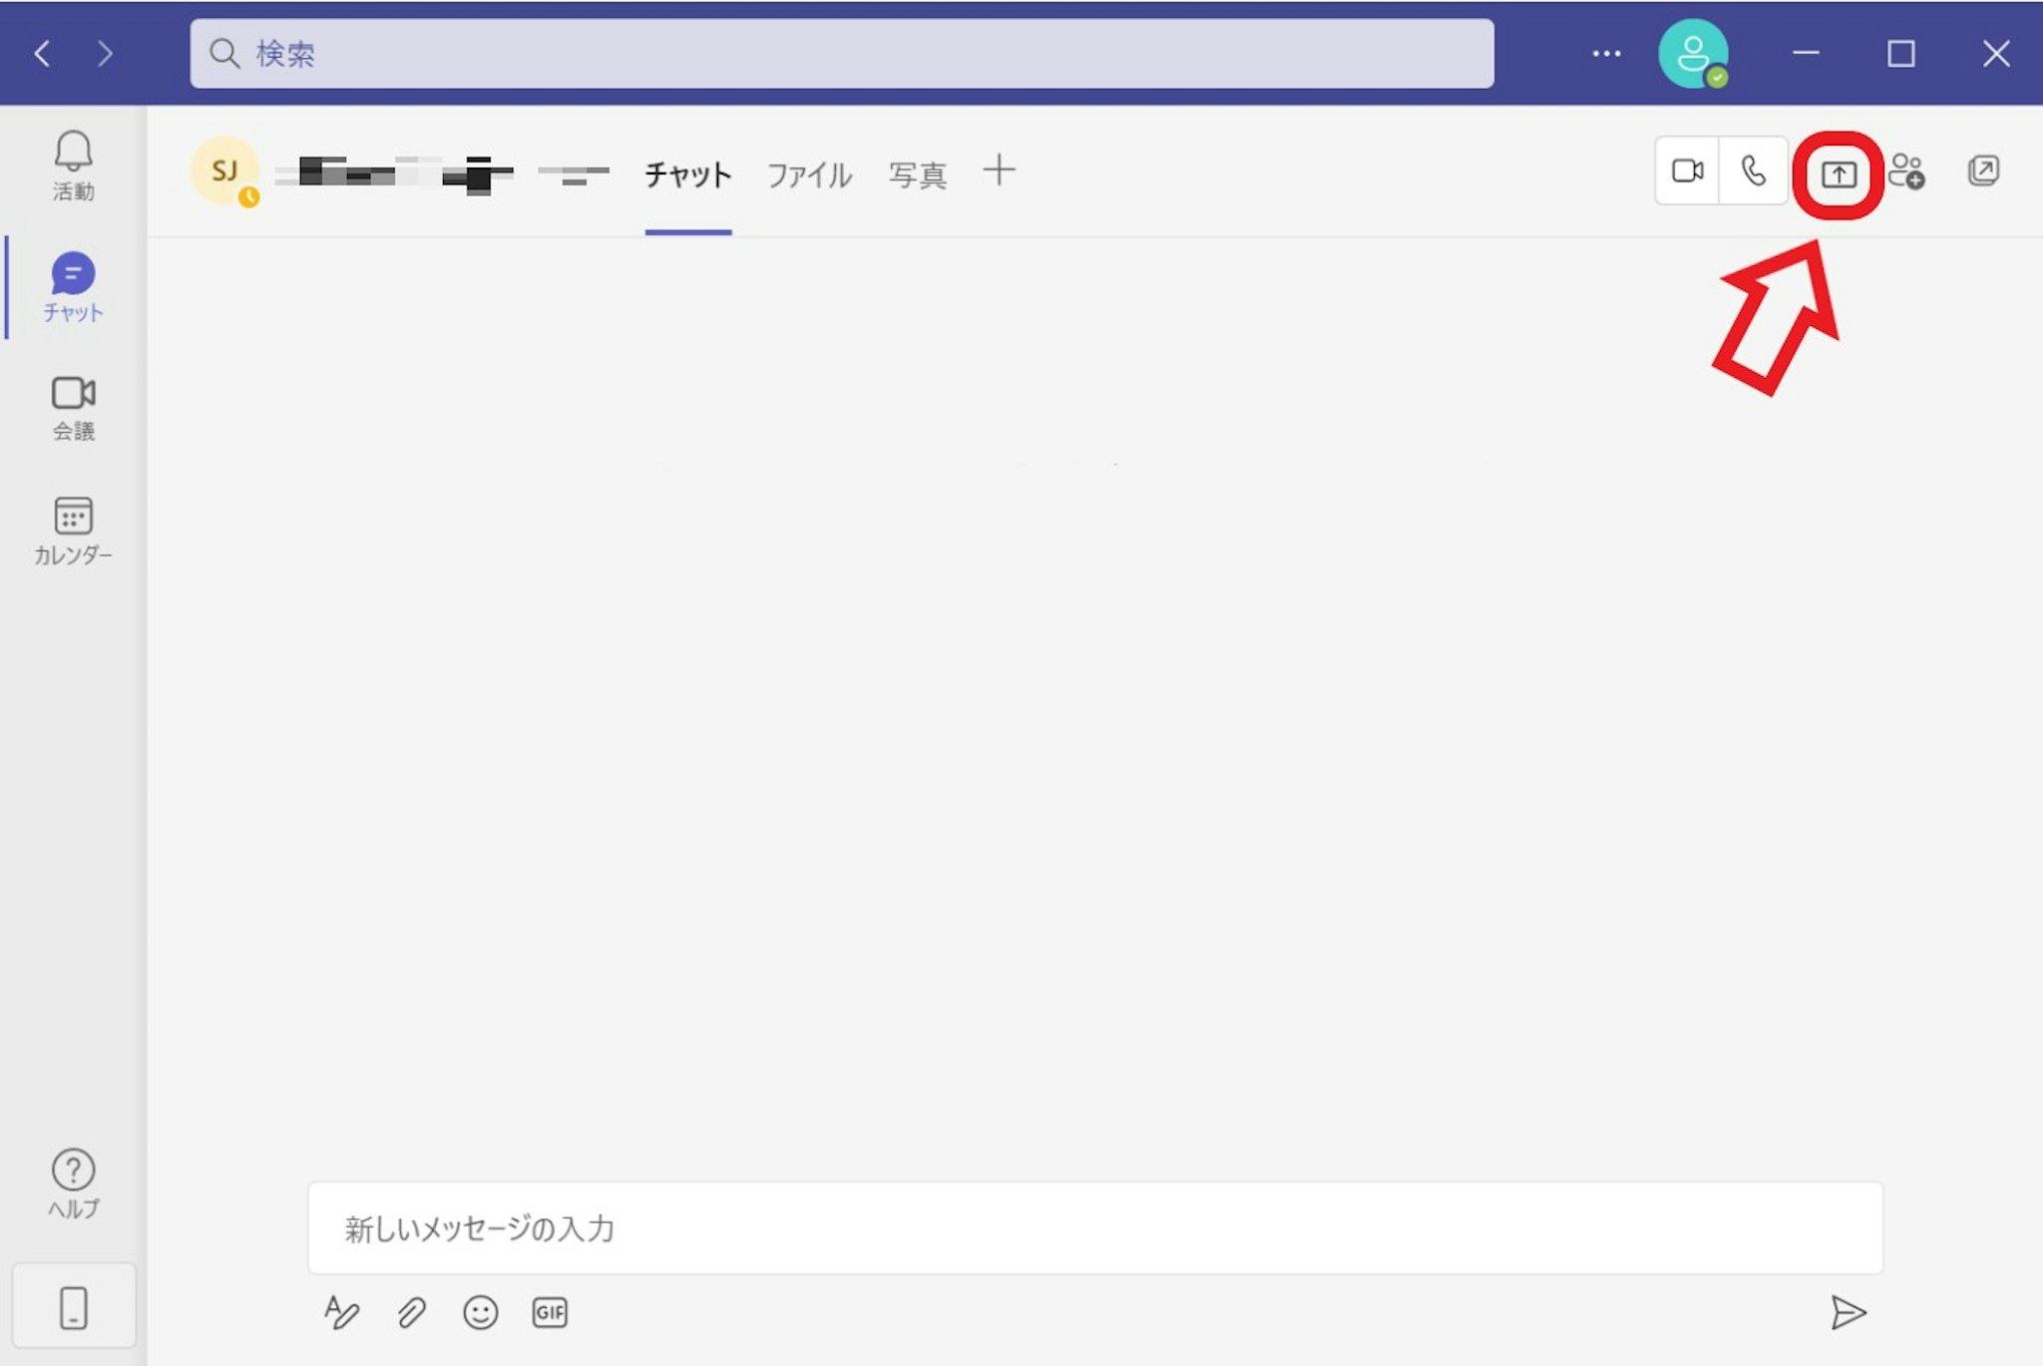Switch to the 写真 tab
The image size is (2043, 1366).
point(917,175)
